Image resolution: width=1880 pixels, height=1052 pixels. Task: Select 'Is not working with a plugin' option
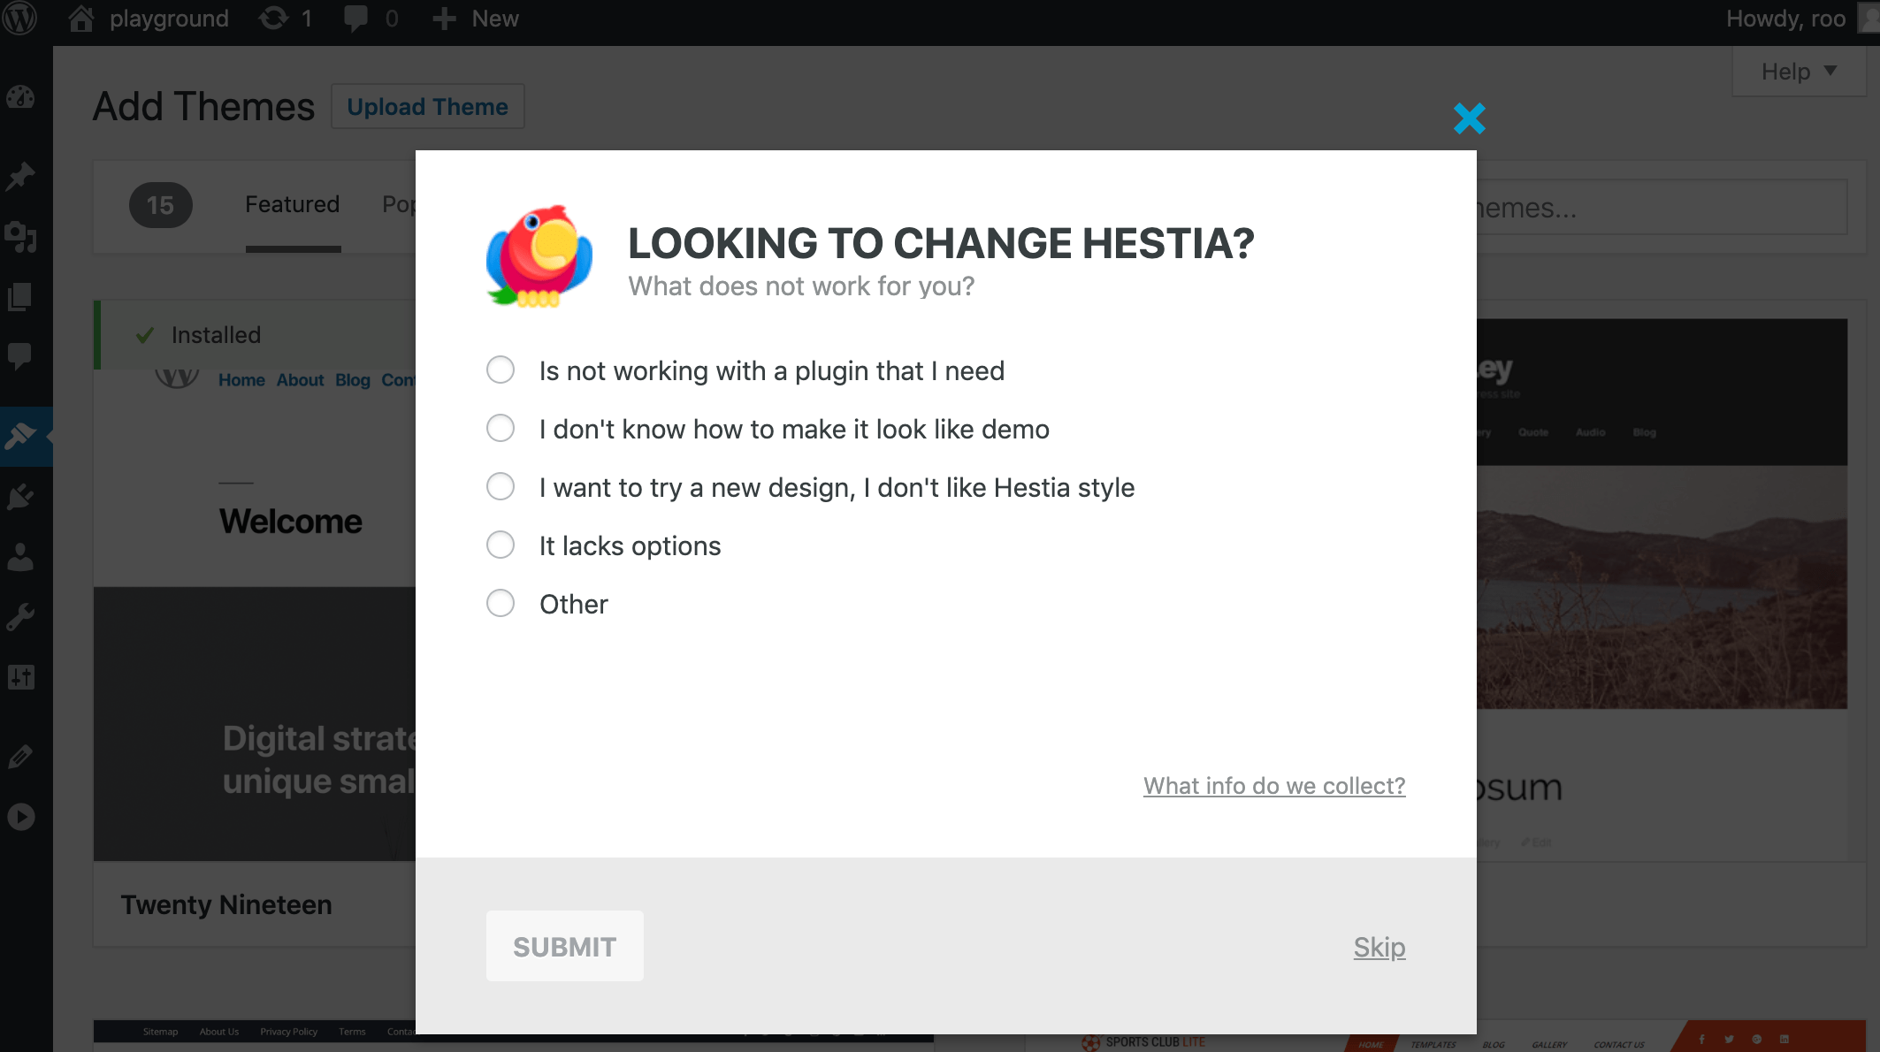[501, 370]
